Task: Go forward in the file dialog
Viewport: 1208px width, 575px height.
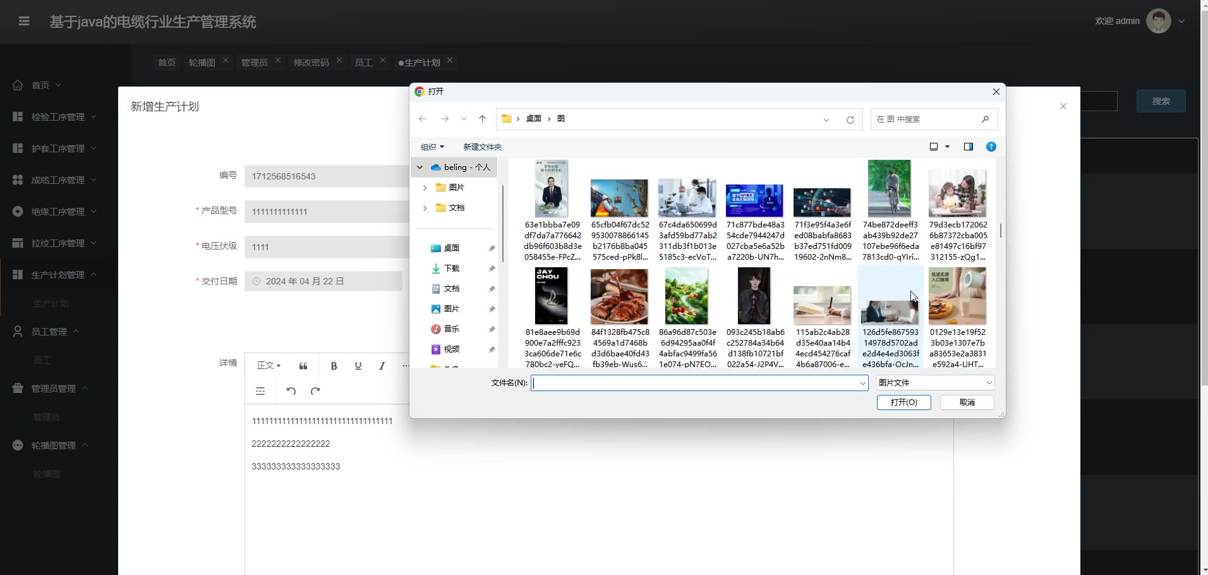Action: point(445,119)
